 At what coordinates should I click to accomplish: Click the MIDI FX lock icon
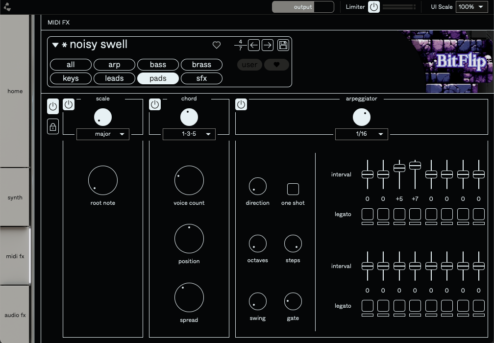coord(53,126)
